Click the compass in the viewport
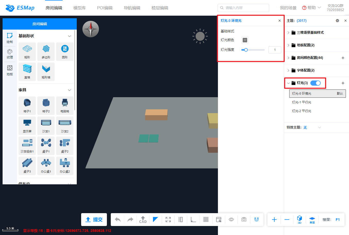This screenshot has width=349, height=235. [91, 29]
